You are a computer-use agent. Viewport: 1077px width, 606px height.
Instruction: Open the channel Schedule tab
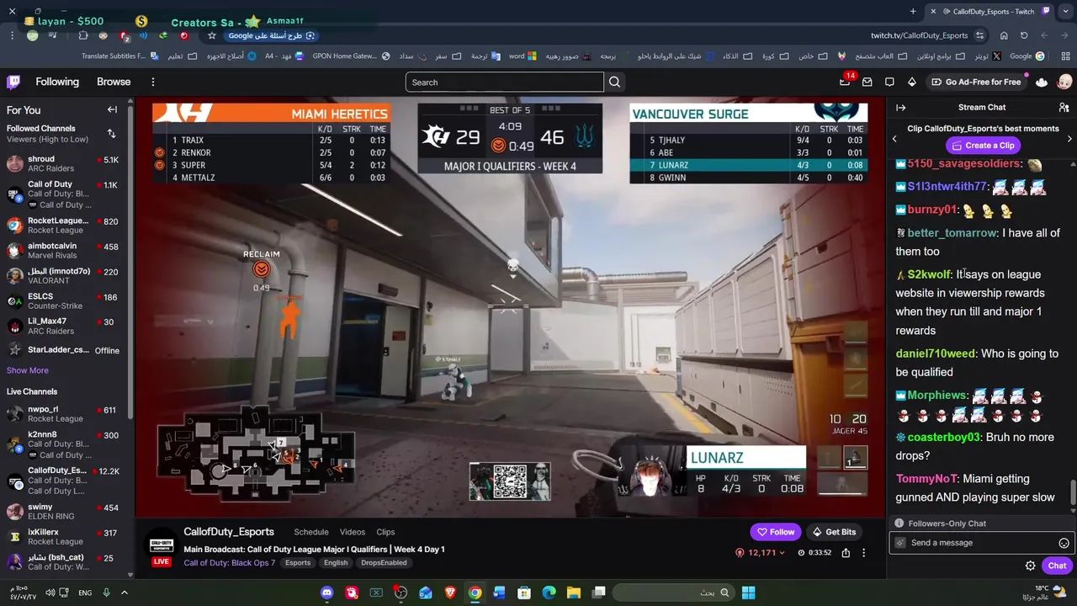click(x=311, y=532)
